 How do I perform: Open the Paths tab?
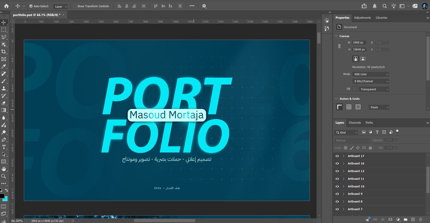pyautogui.click(x=369, y=123)
